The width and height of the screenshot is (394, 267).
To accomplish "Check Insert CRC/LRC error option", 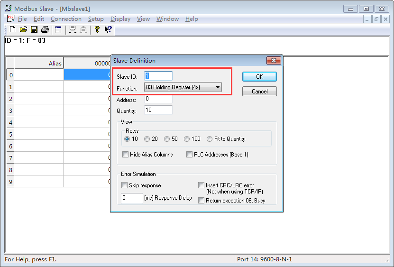I will (202, 185).
